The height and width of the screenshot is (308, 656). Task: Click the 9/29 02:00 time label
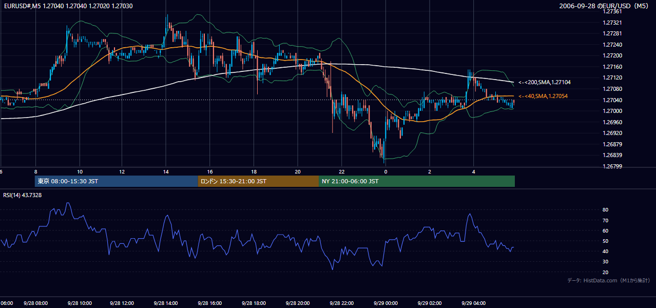pos(430,303)
